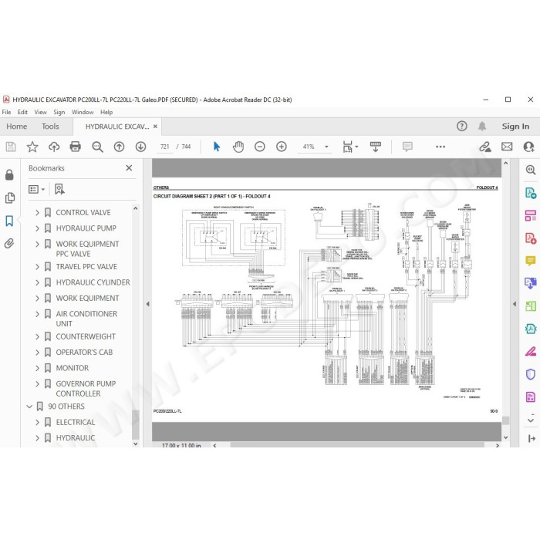Show Page Thumbnails panel icon

pyautogui.click(x=9, y=197)
